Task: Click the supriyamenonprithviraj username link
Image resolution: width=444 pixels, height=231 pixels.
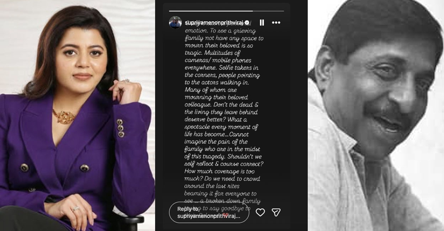Action: (214, 22)
